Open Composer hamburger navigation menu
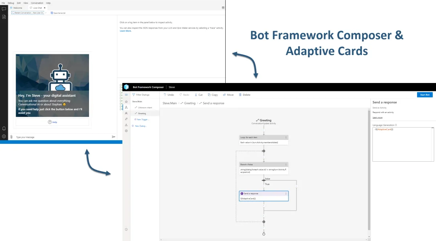Image resolution: width=436 pixels, height=241 pixels. 126,95
